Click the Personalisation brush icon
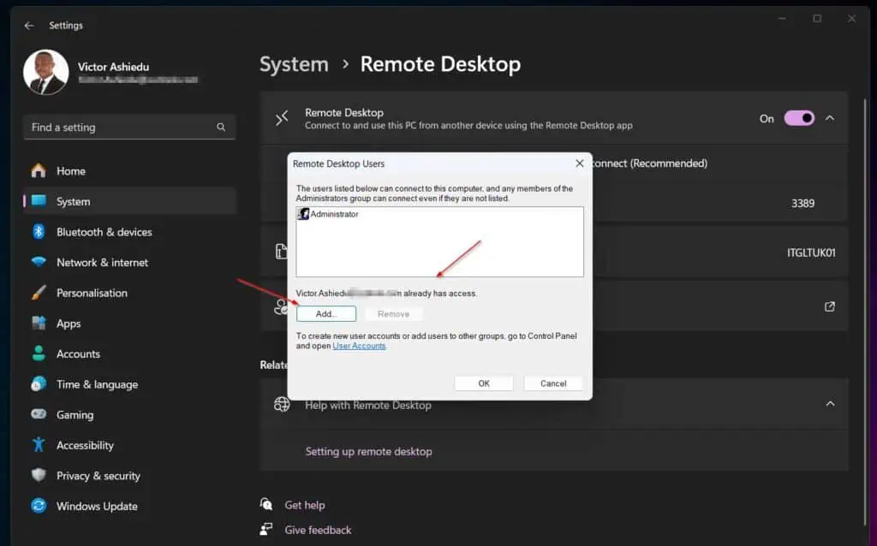Screen dimensions: 877x546 pos(39,293)
